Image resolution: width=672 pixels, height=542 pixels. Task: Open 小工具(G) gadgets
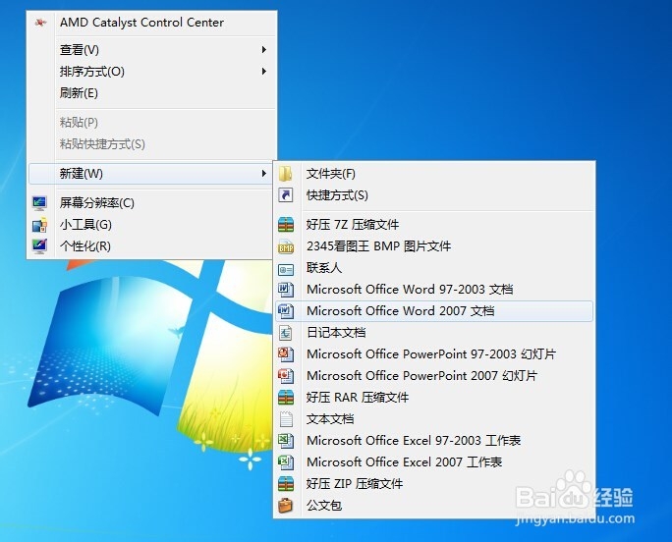[x=151, y=225]
